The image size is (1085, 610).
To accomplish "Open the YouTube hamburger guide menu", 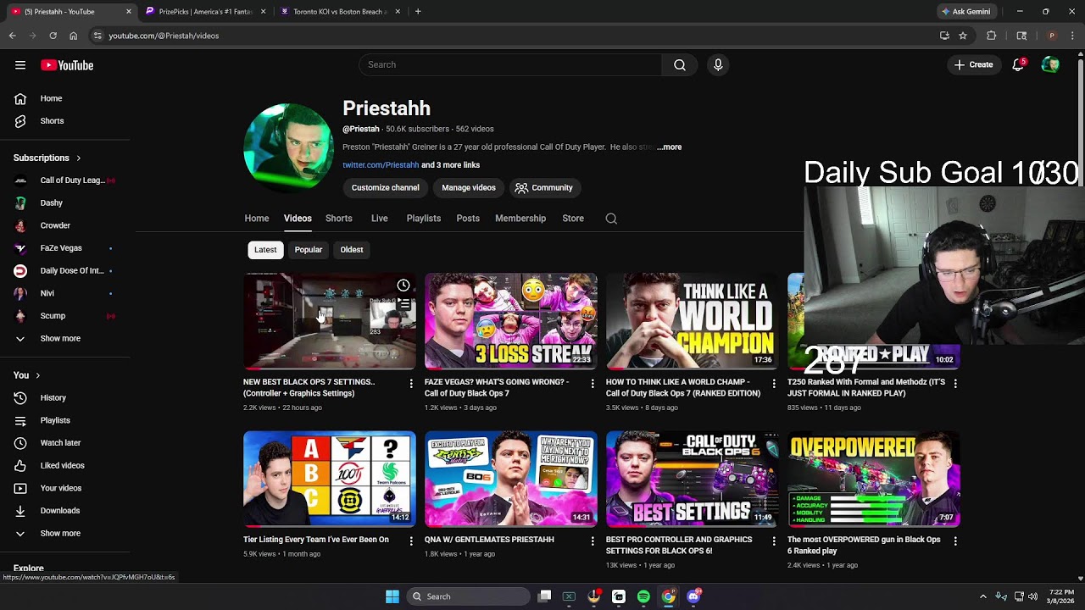I will tap(20, 65).
